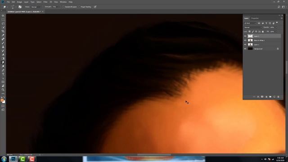Open the File menu
Viewport: 288px width, 162px height.
(8, 2)
